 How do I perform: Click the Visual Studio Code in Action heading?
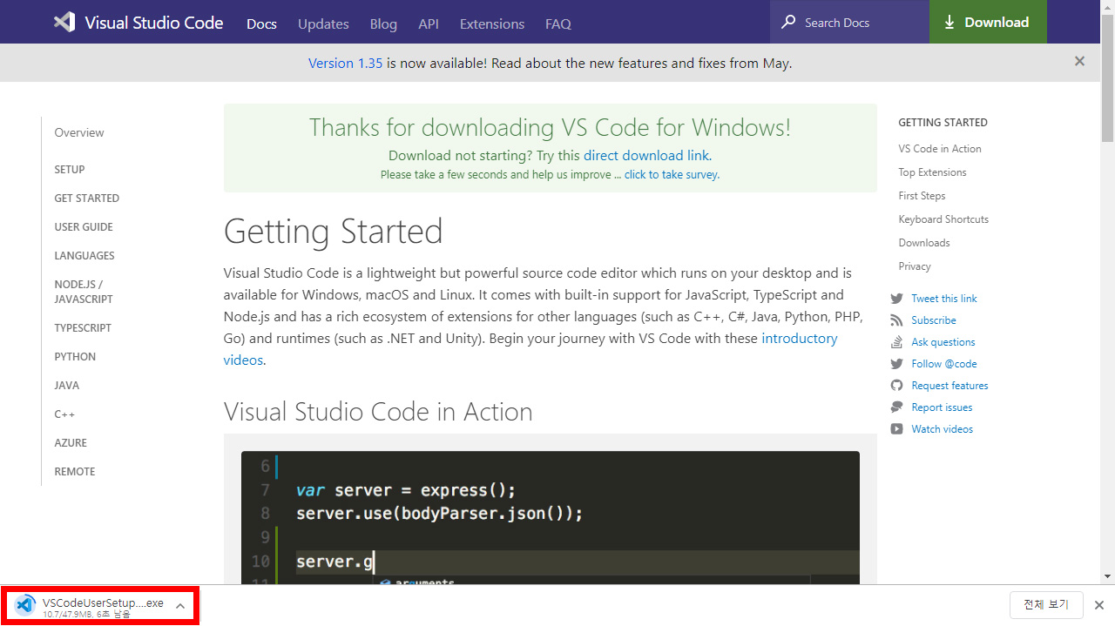click(378, 412)
